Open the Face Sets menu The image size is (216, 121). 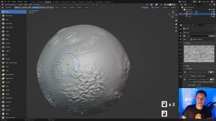pos(37,4)
